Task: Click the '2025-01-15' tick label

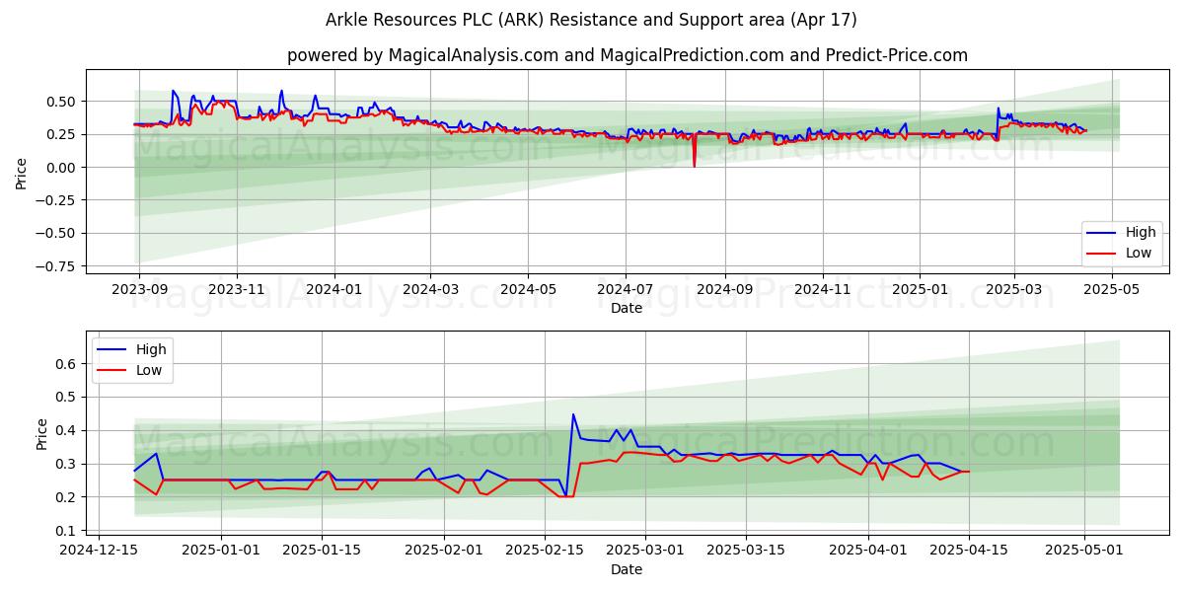Action: click(x=322, y=551)
